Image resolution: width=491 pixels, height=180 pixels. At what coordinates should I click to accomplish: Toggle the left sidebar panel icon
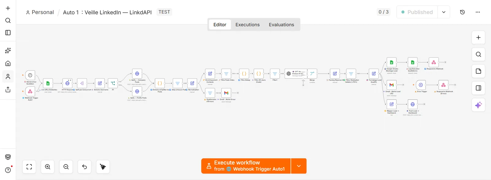[8, 33]
